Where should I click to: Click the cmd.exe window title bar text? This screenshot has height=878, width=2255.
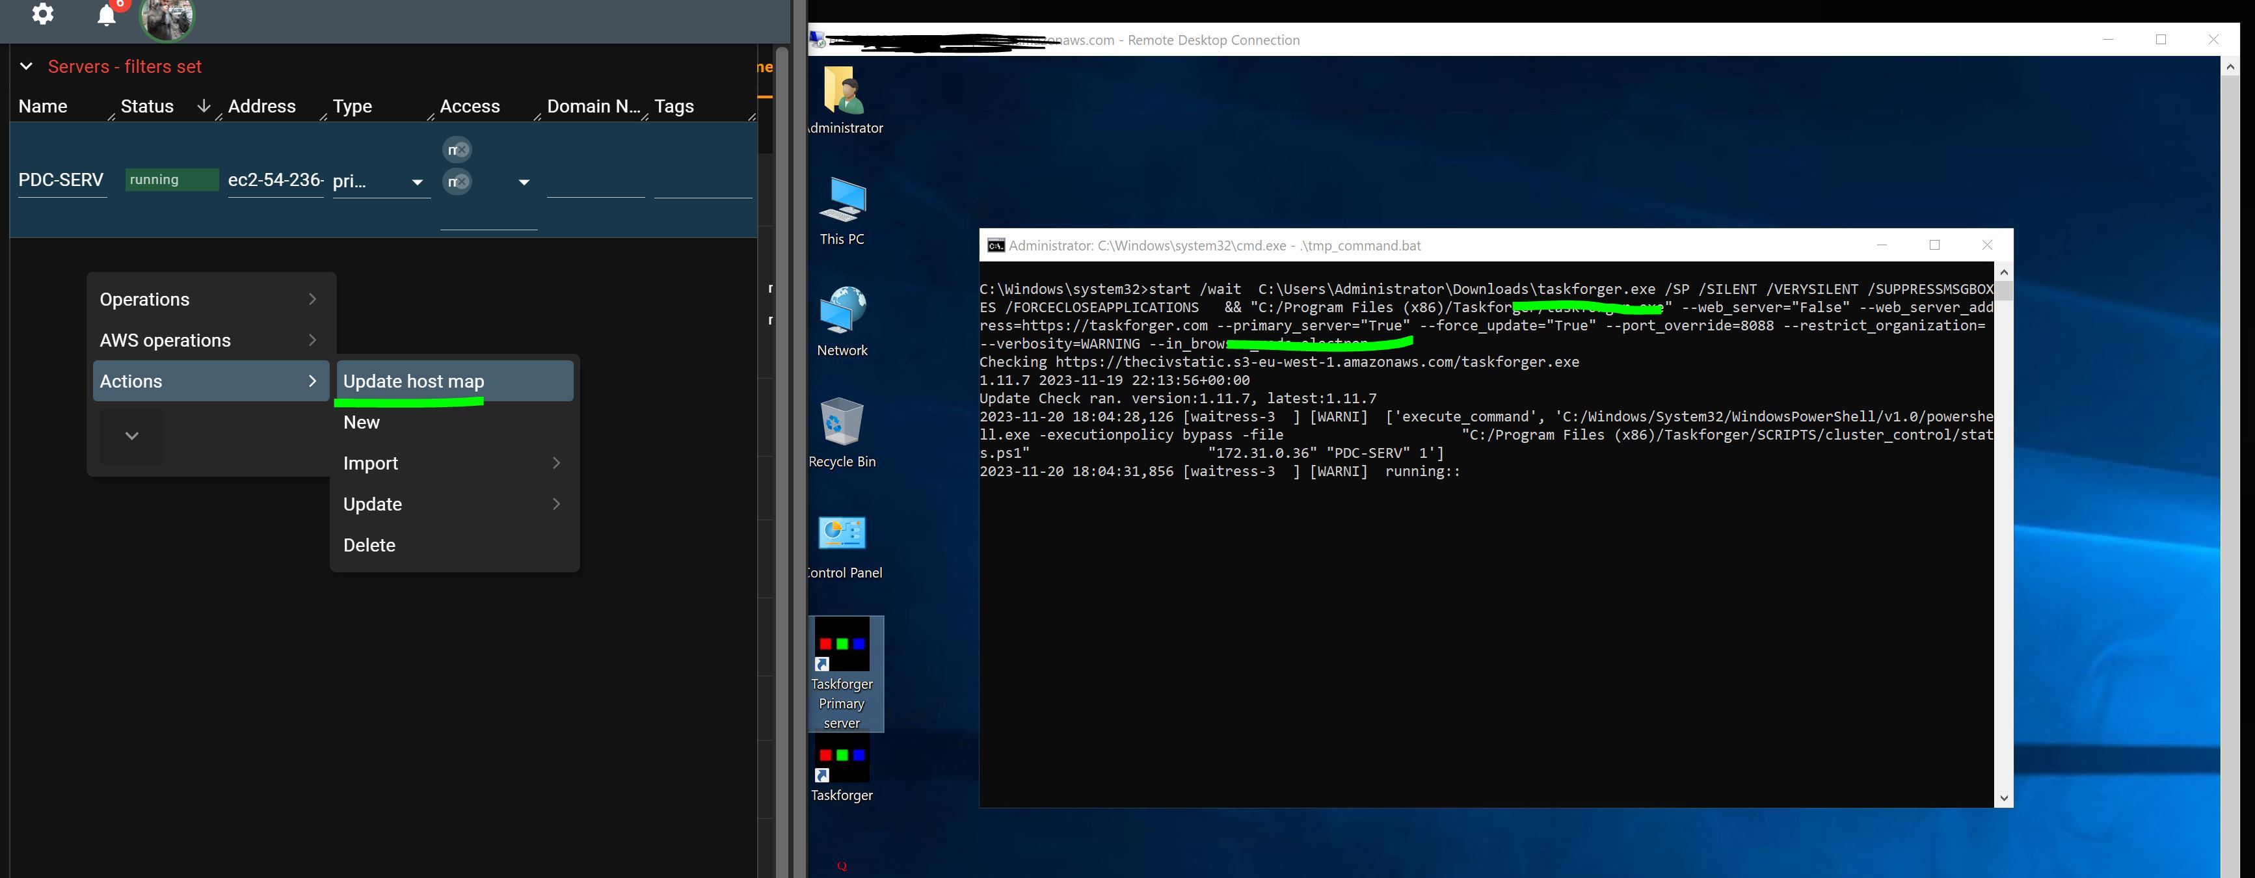[1215, 245]
